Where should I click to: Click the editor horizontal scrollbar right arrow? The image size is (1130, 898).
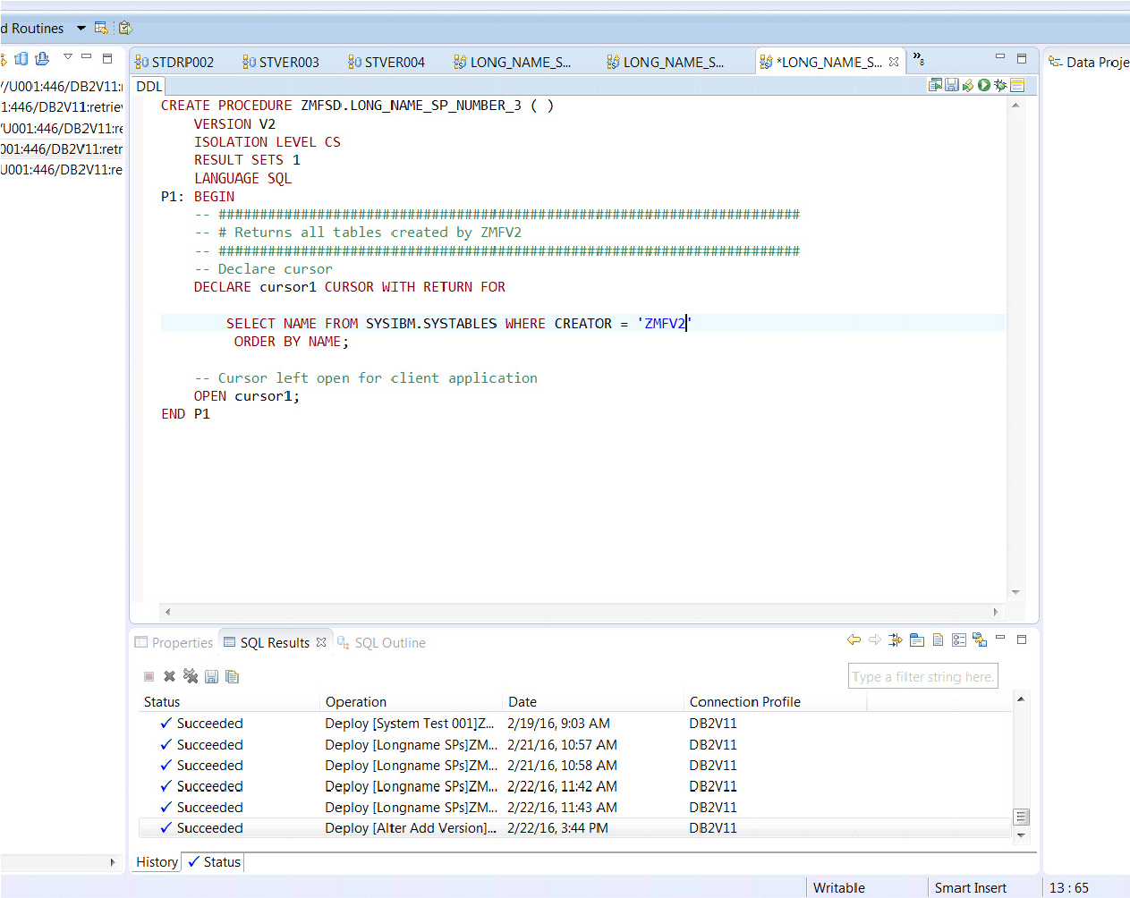(996, 612)
